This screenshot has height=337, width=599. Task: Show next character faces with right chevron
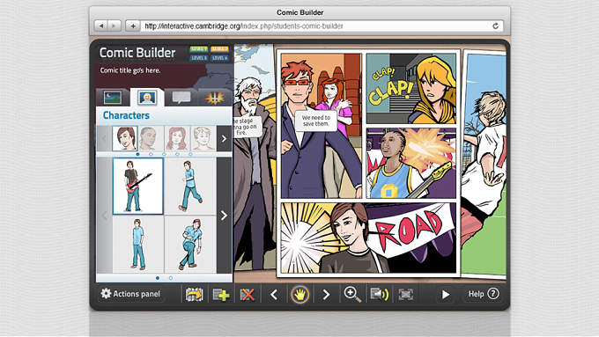[x=225, y=138]
